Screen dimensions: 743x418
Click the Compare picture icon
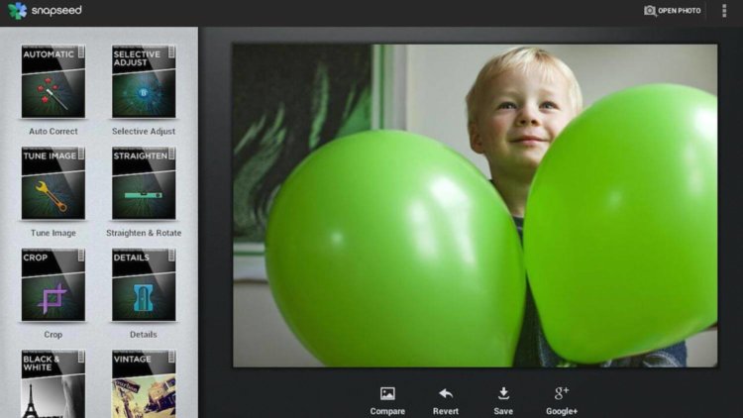[x=387, y=393]
